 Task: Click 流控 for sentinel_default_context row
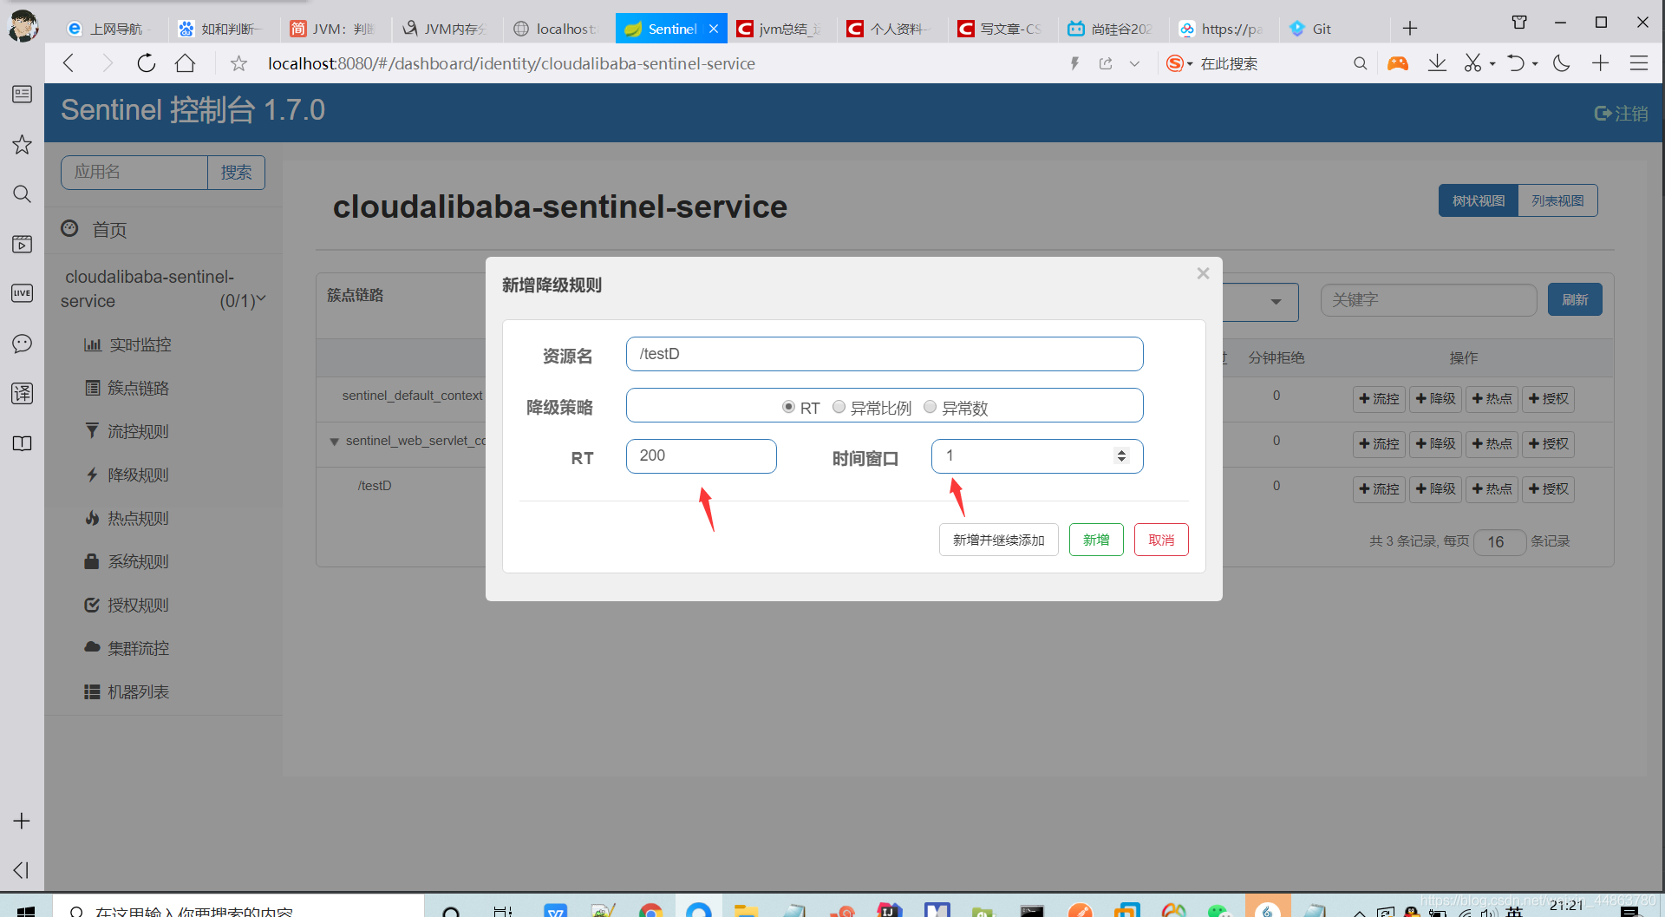pos(1379,399)
